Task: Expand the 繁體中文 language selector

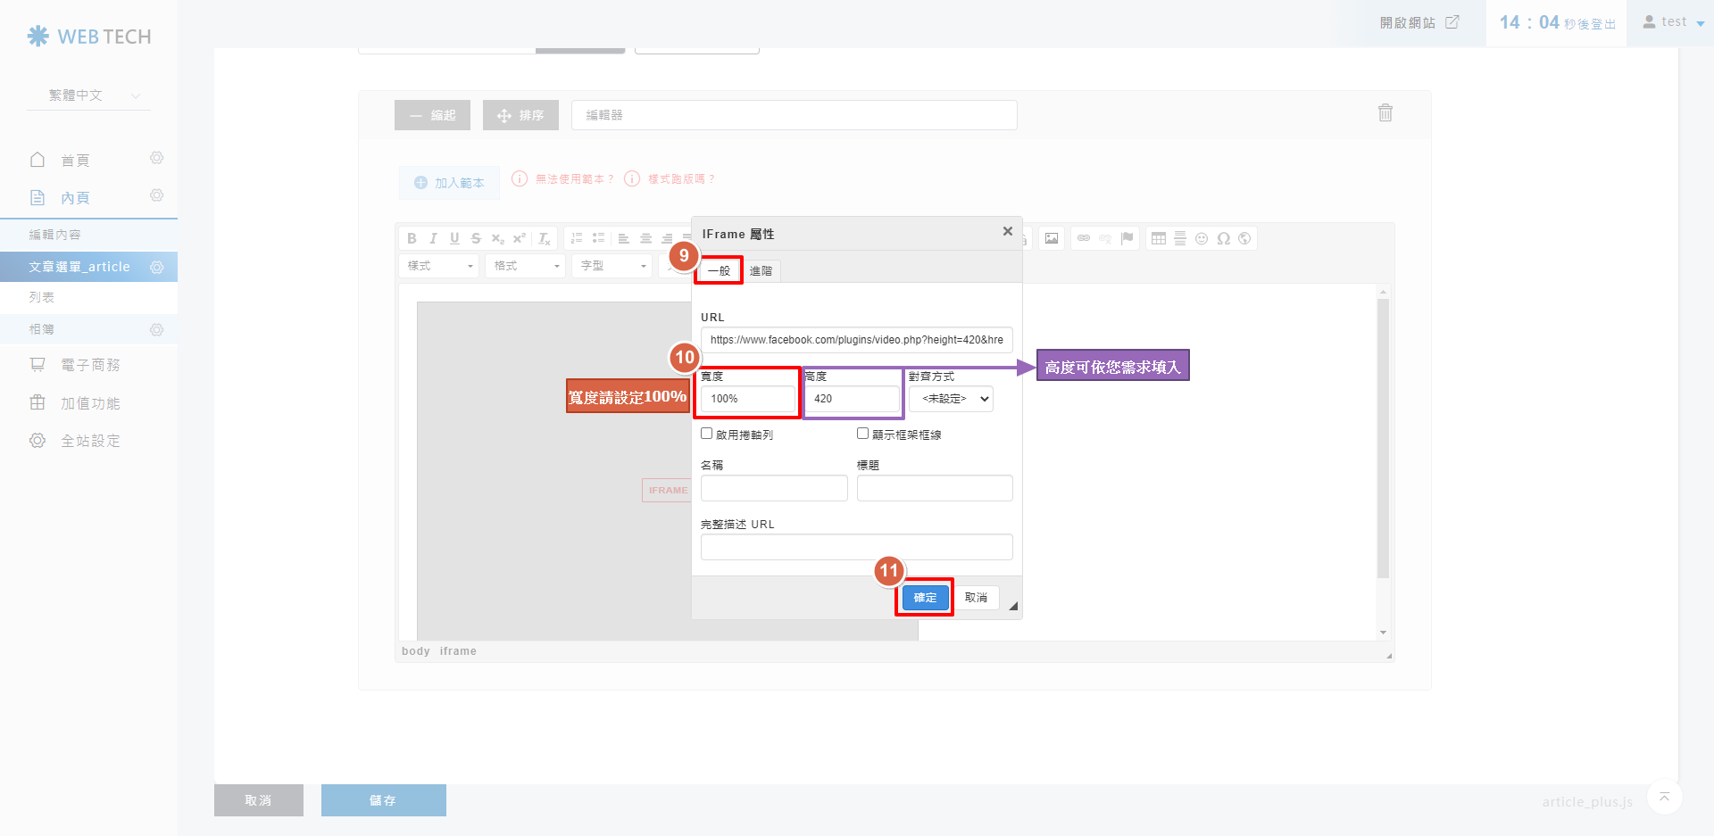Action: pos(89,95)
